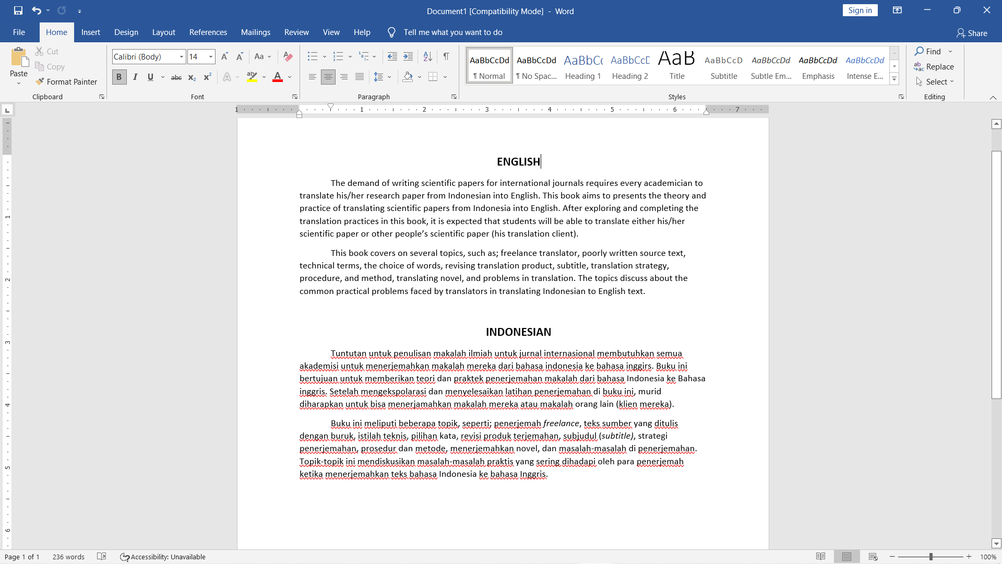Viewport: 1002px width, 564px height.
Task: Zoom out with the minus icon
Action: tap(892, 557)
